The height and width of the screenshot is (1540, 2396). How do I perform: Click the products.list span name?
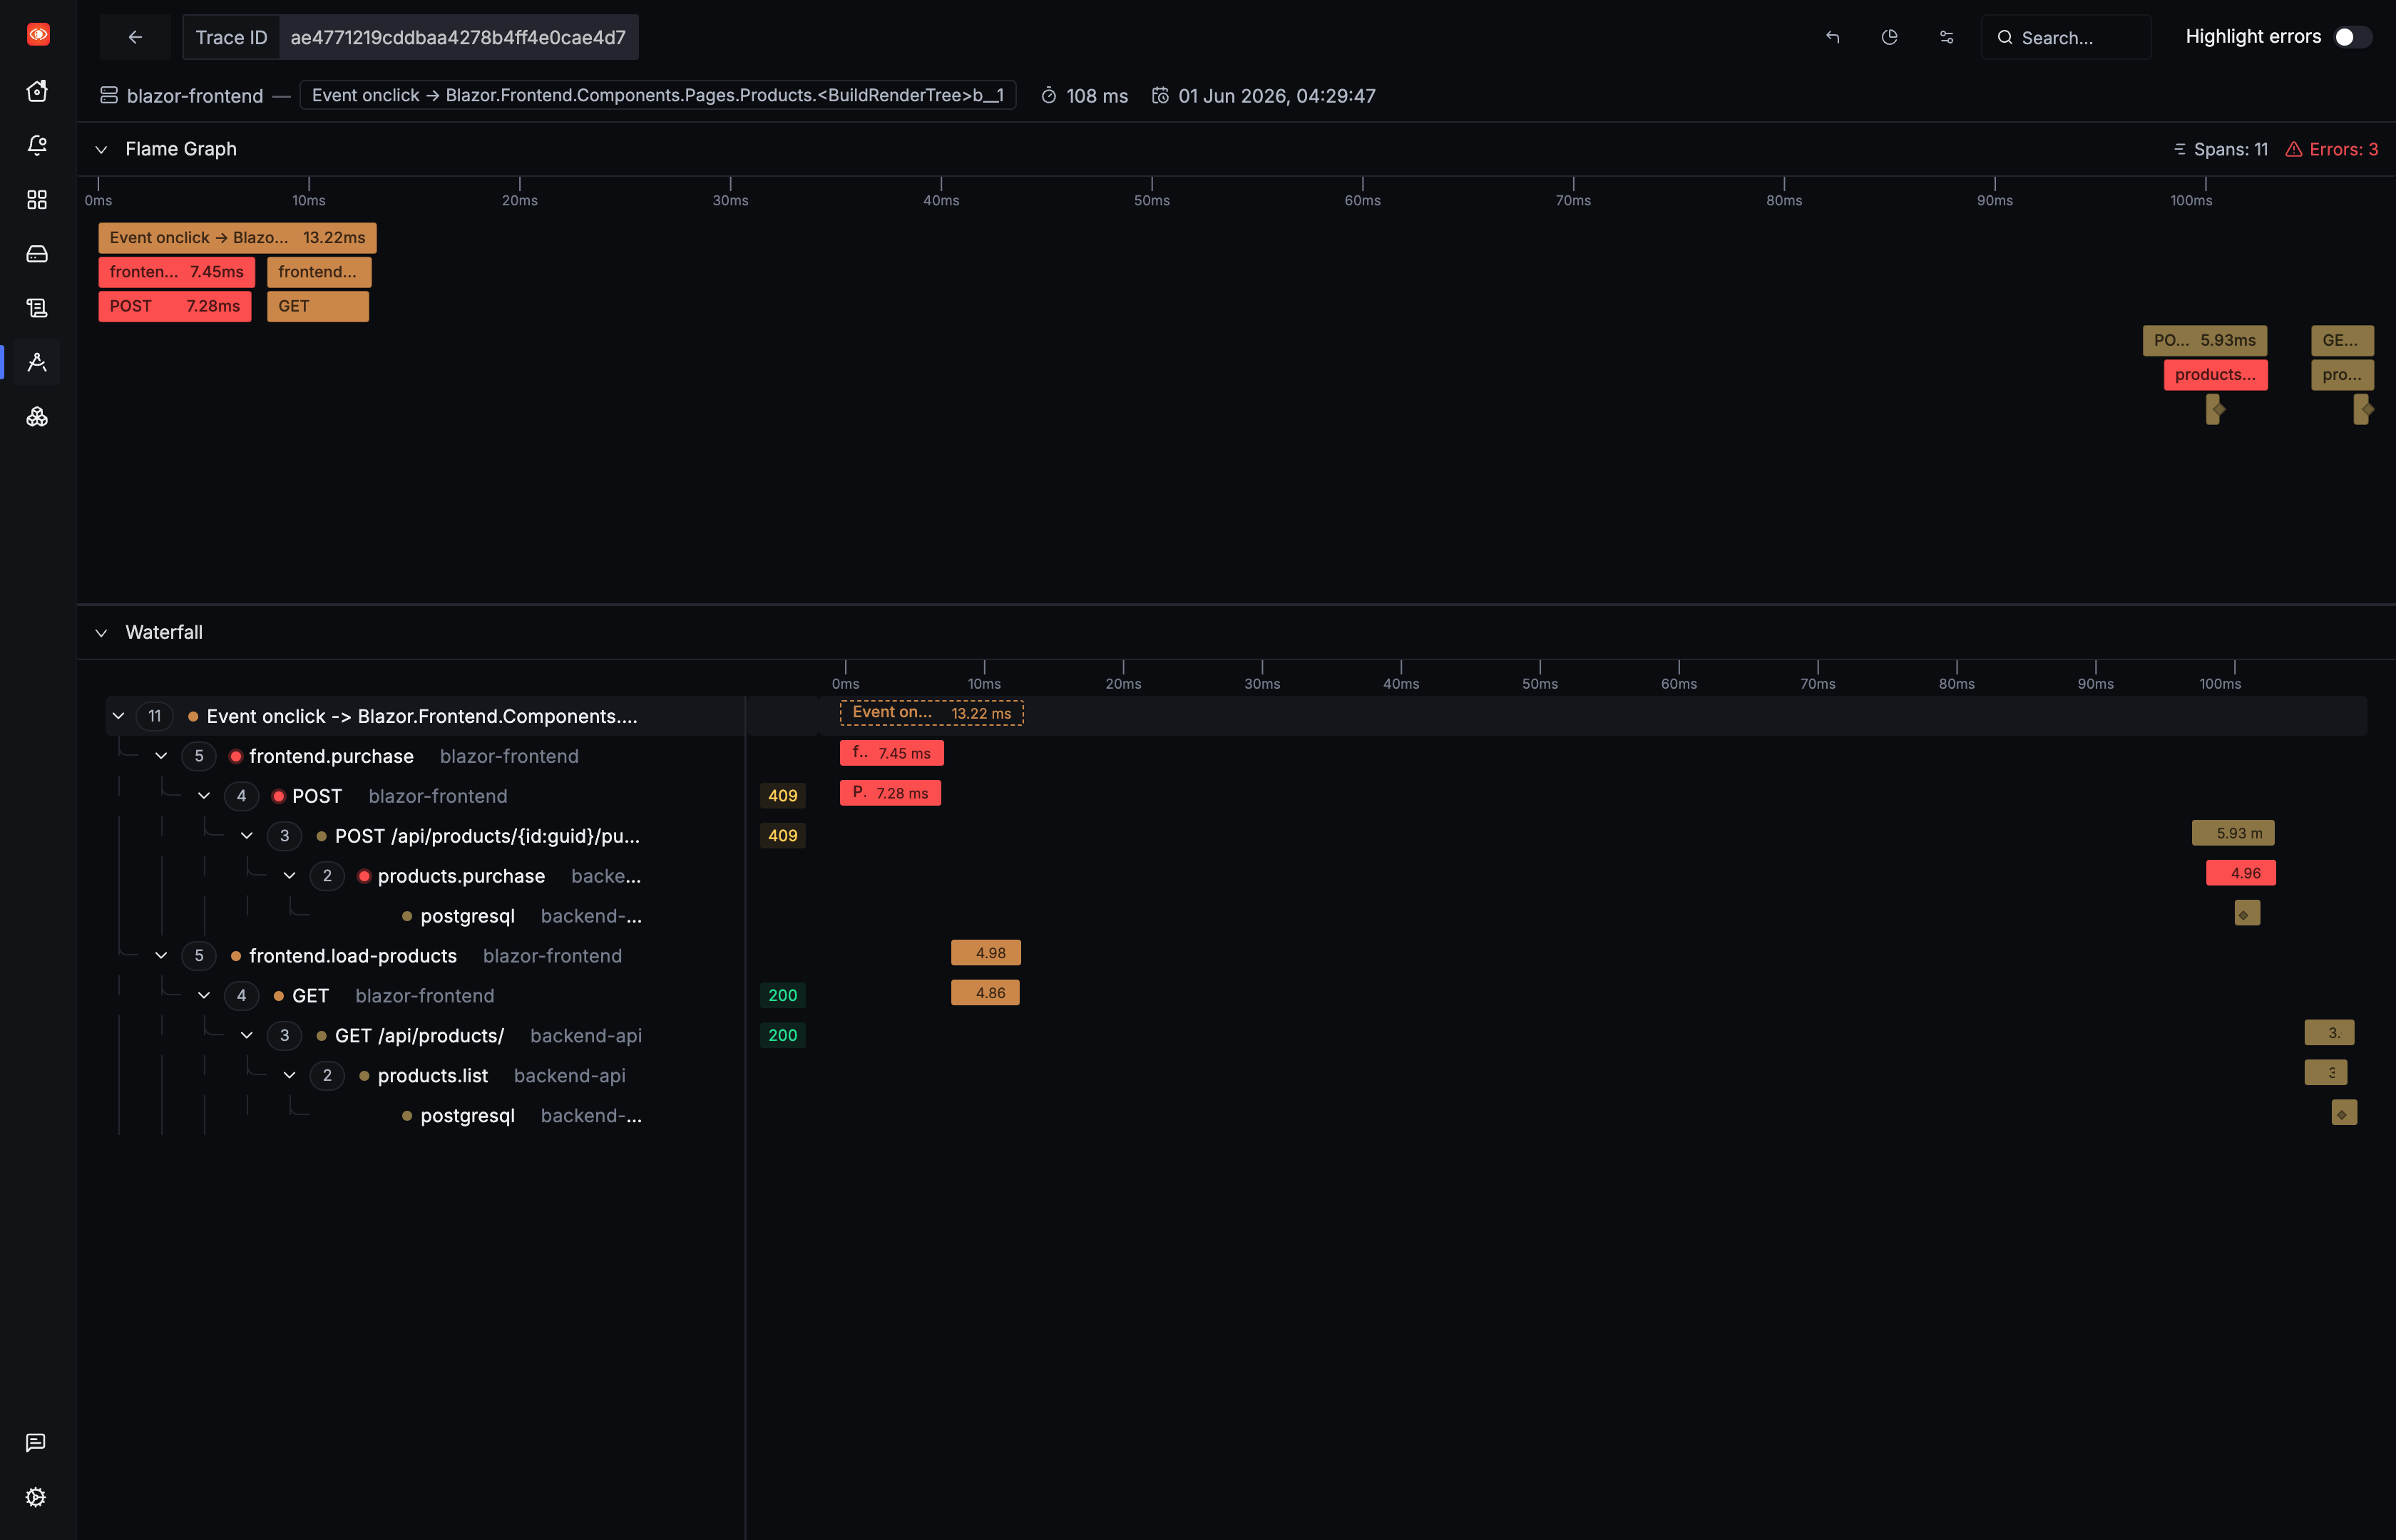(x=433, y=1076)
